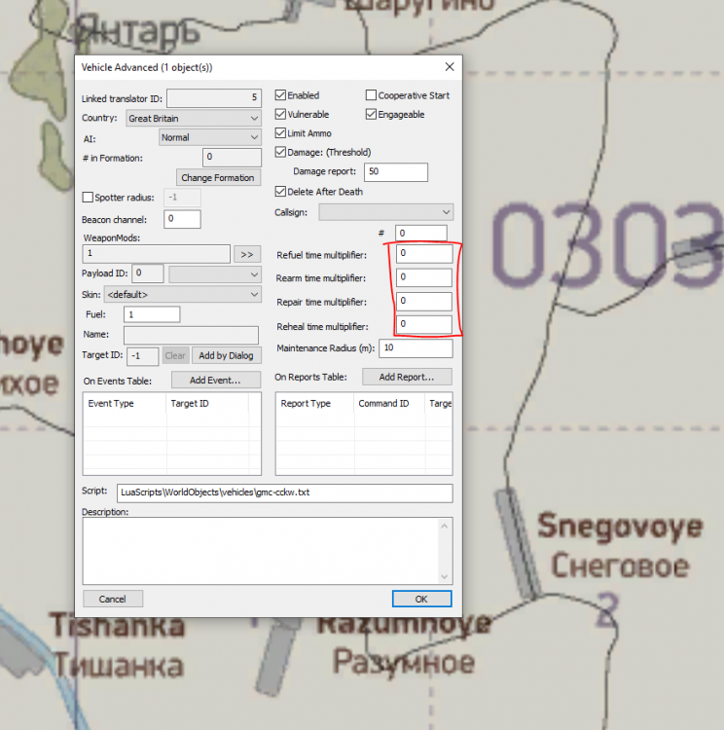Click the WeaponMods >> button

tap(247, 254)
